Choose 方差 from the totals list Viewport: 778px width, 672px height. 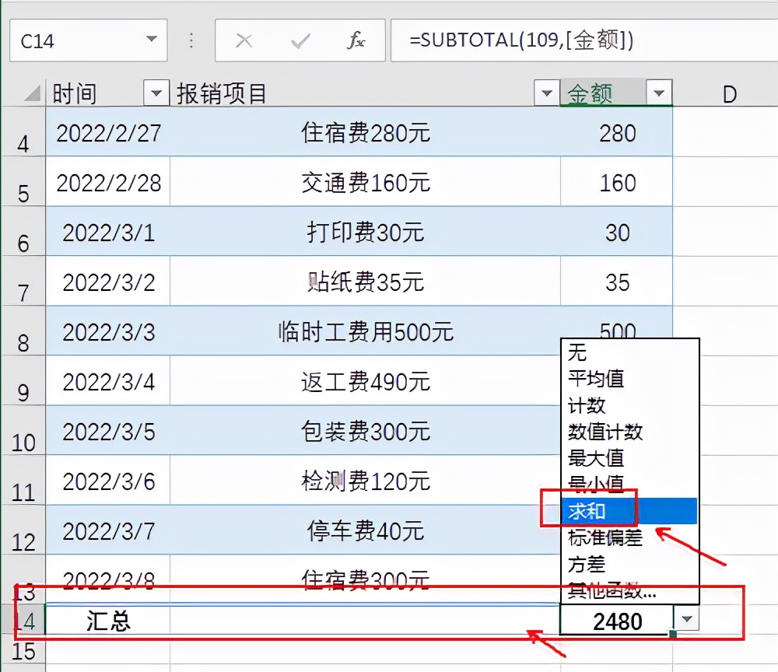(x=630, y=565)
